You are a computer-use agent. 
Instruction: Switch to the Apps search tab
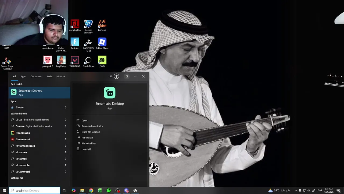pos(23,77)
